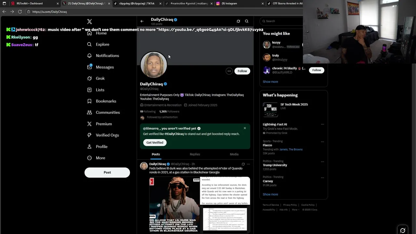Open options for Lightning-Fast AI promo
Viewport: 416px width, 234px height.
[322, 124]
